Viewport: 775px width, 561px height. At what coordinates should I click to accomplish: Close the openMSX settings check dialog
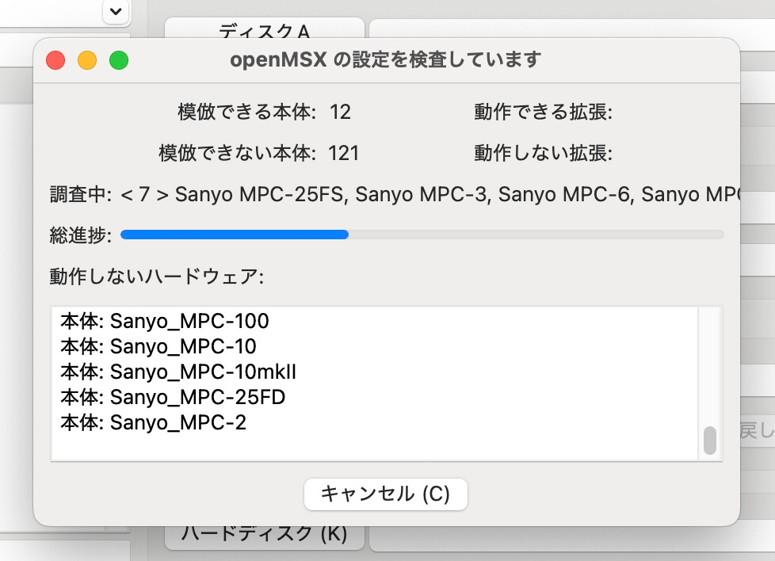coord(55,60)
